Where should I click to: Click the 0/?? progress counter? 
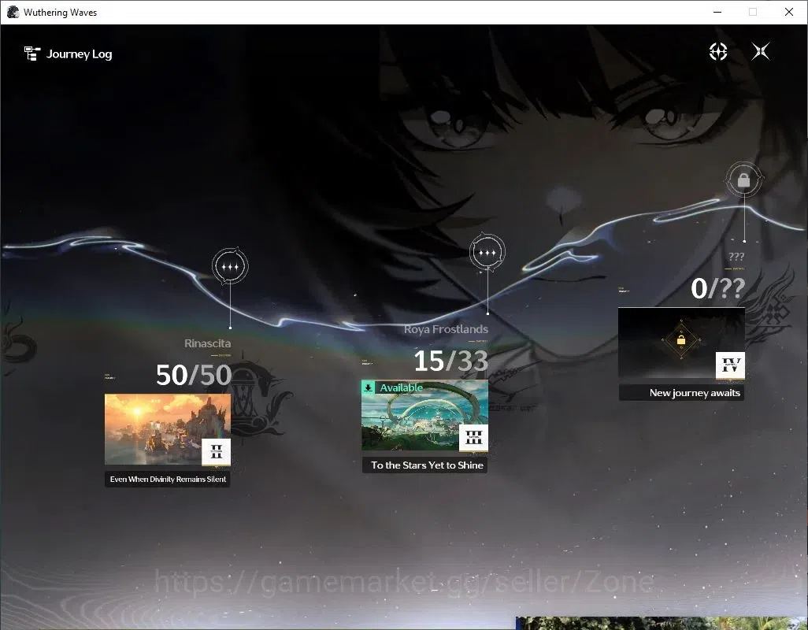pyautogui.click(x=717, y=288)
